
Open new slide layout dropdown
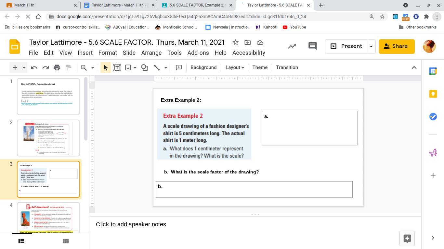tap(24, 67)
